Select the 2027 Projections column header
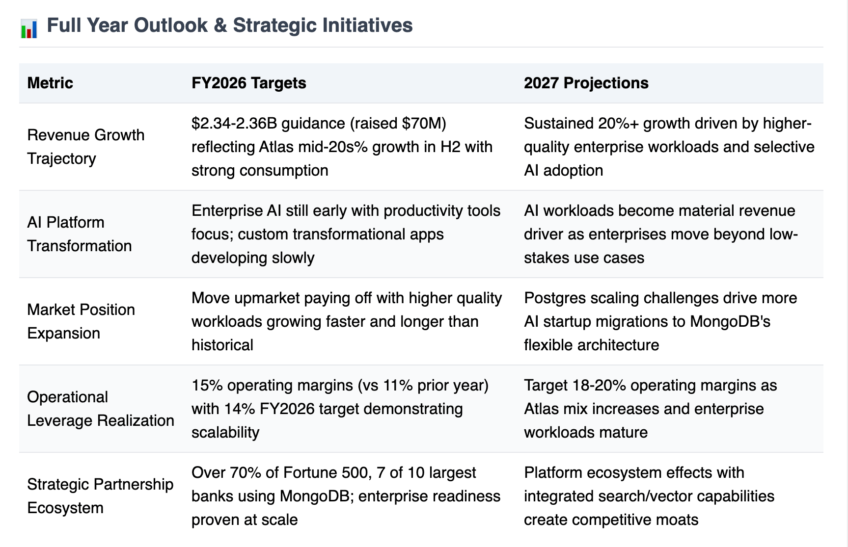The image size is (848, 547). click(586, 83)
